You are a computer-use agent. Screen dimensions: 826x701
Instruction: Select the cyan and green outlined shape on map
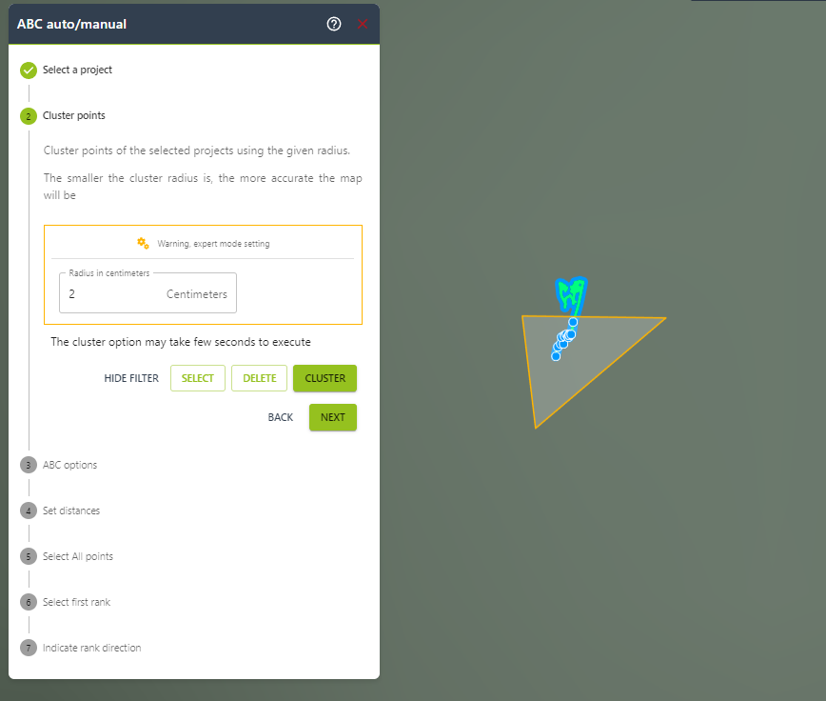(571, 294)
